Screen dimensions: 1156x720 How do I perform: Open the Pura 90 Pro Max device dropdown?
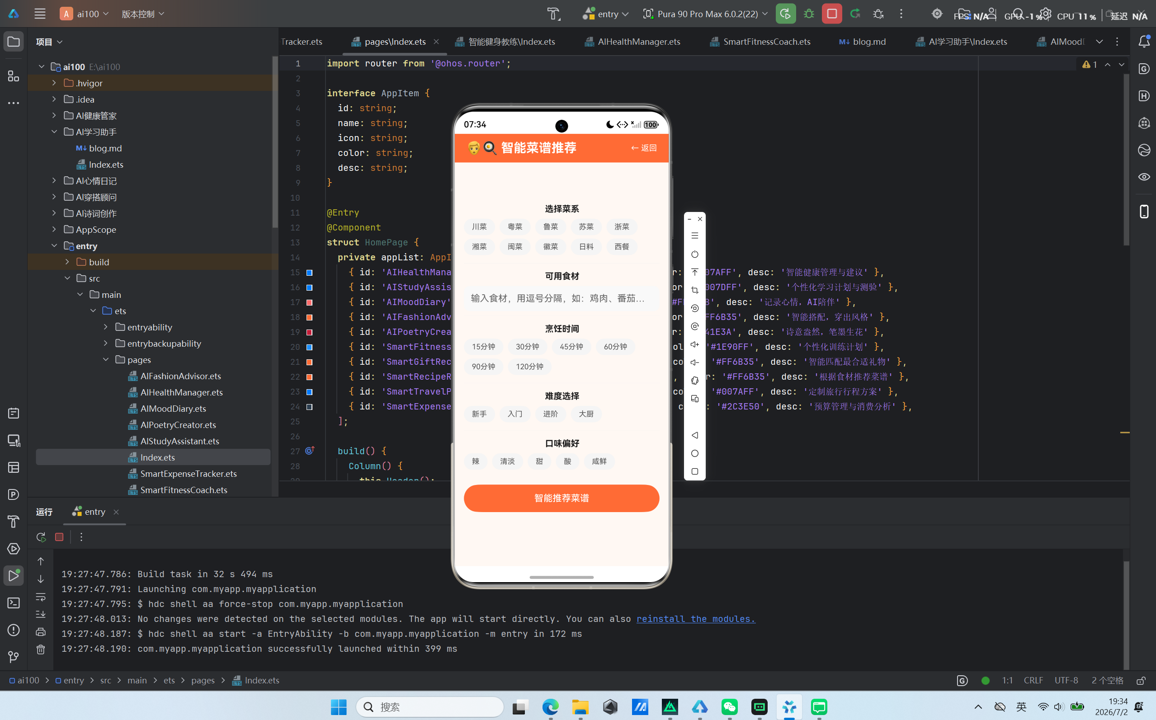[705, 14]
